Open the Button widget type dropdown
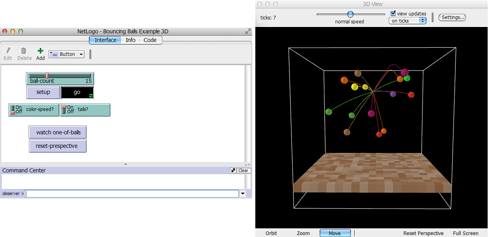 pos(67,54)
